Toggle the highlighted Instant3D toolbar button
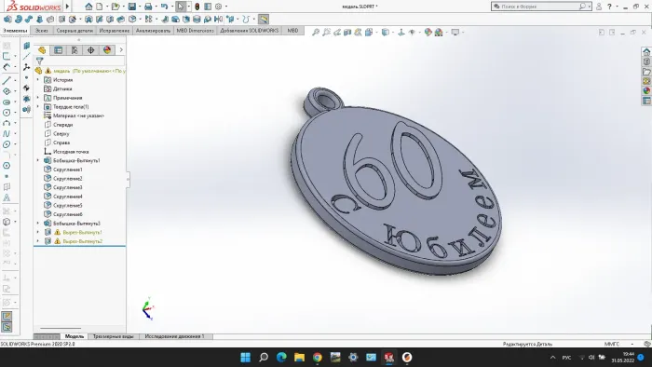Image resolution: width=652 pixels, height=367 pixels. click(264, 20)
